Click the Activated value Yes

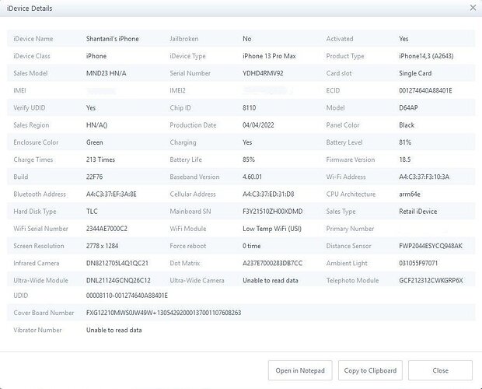(x=403, y=39)
